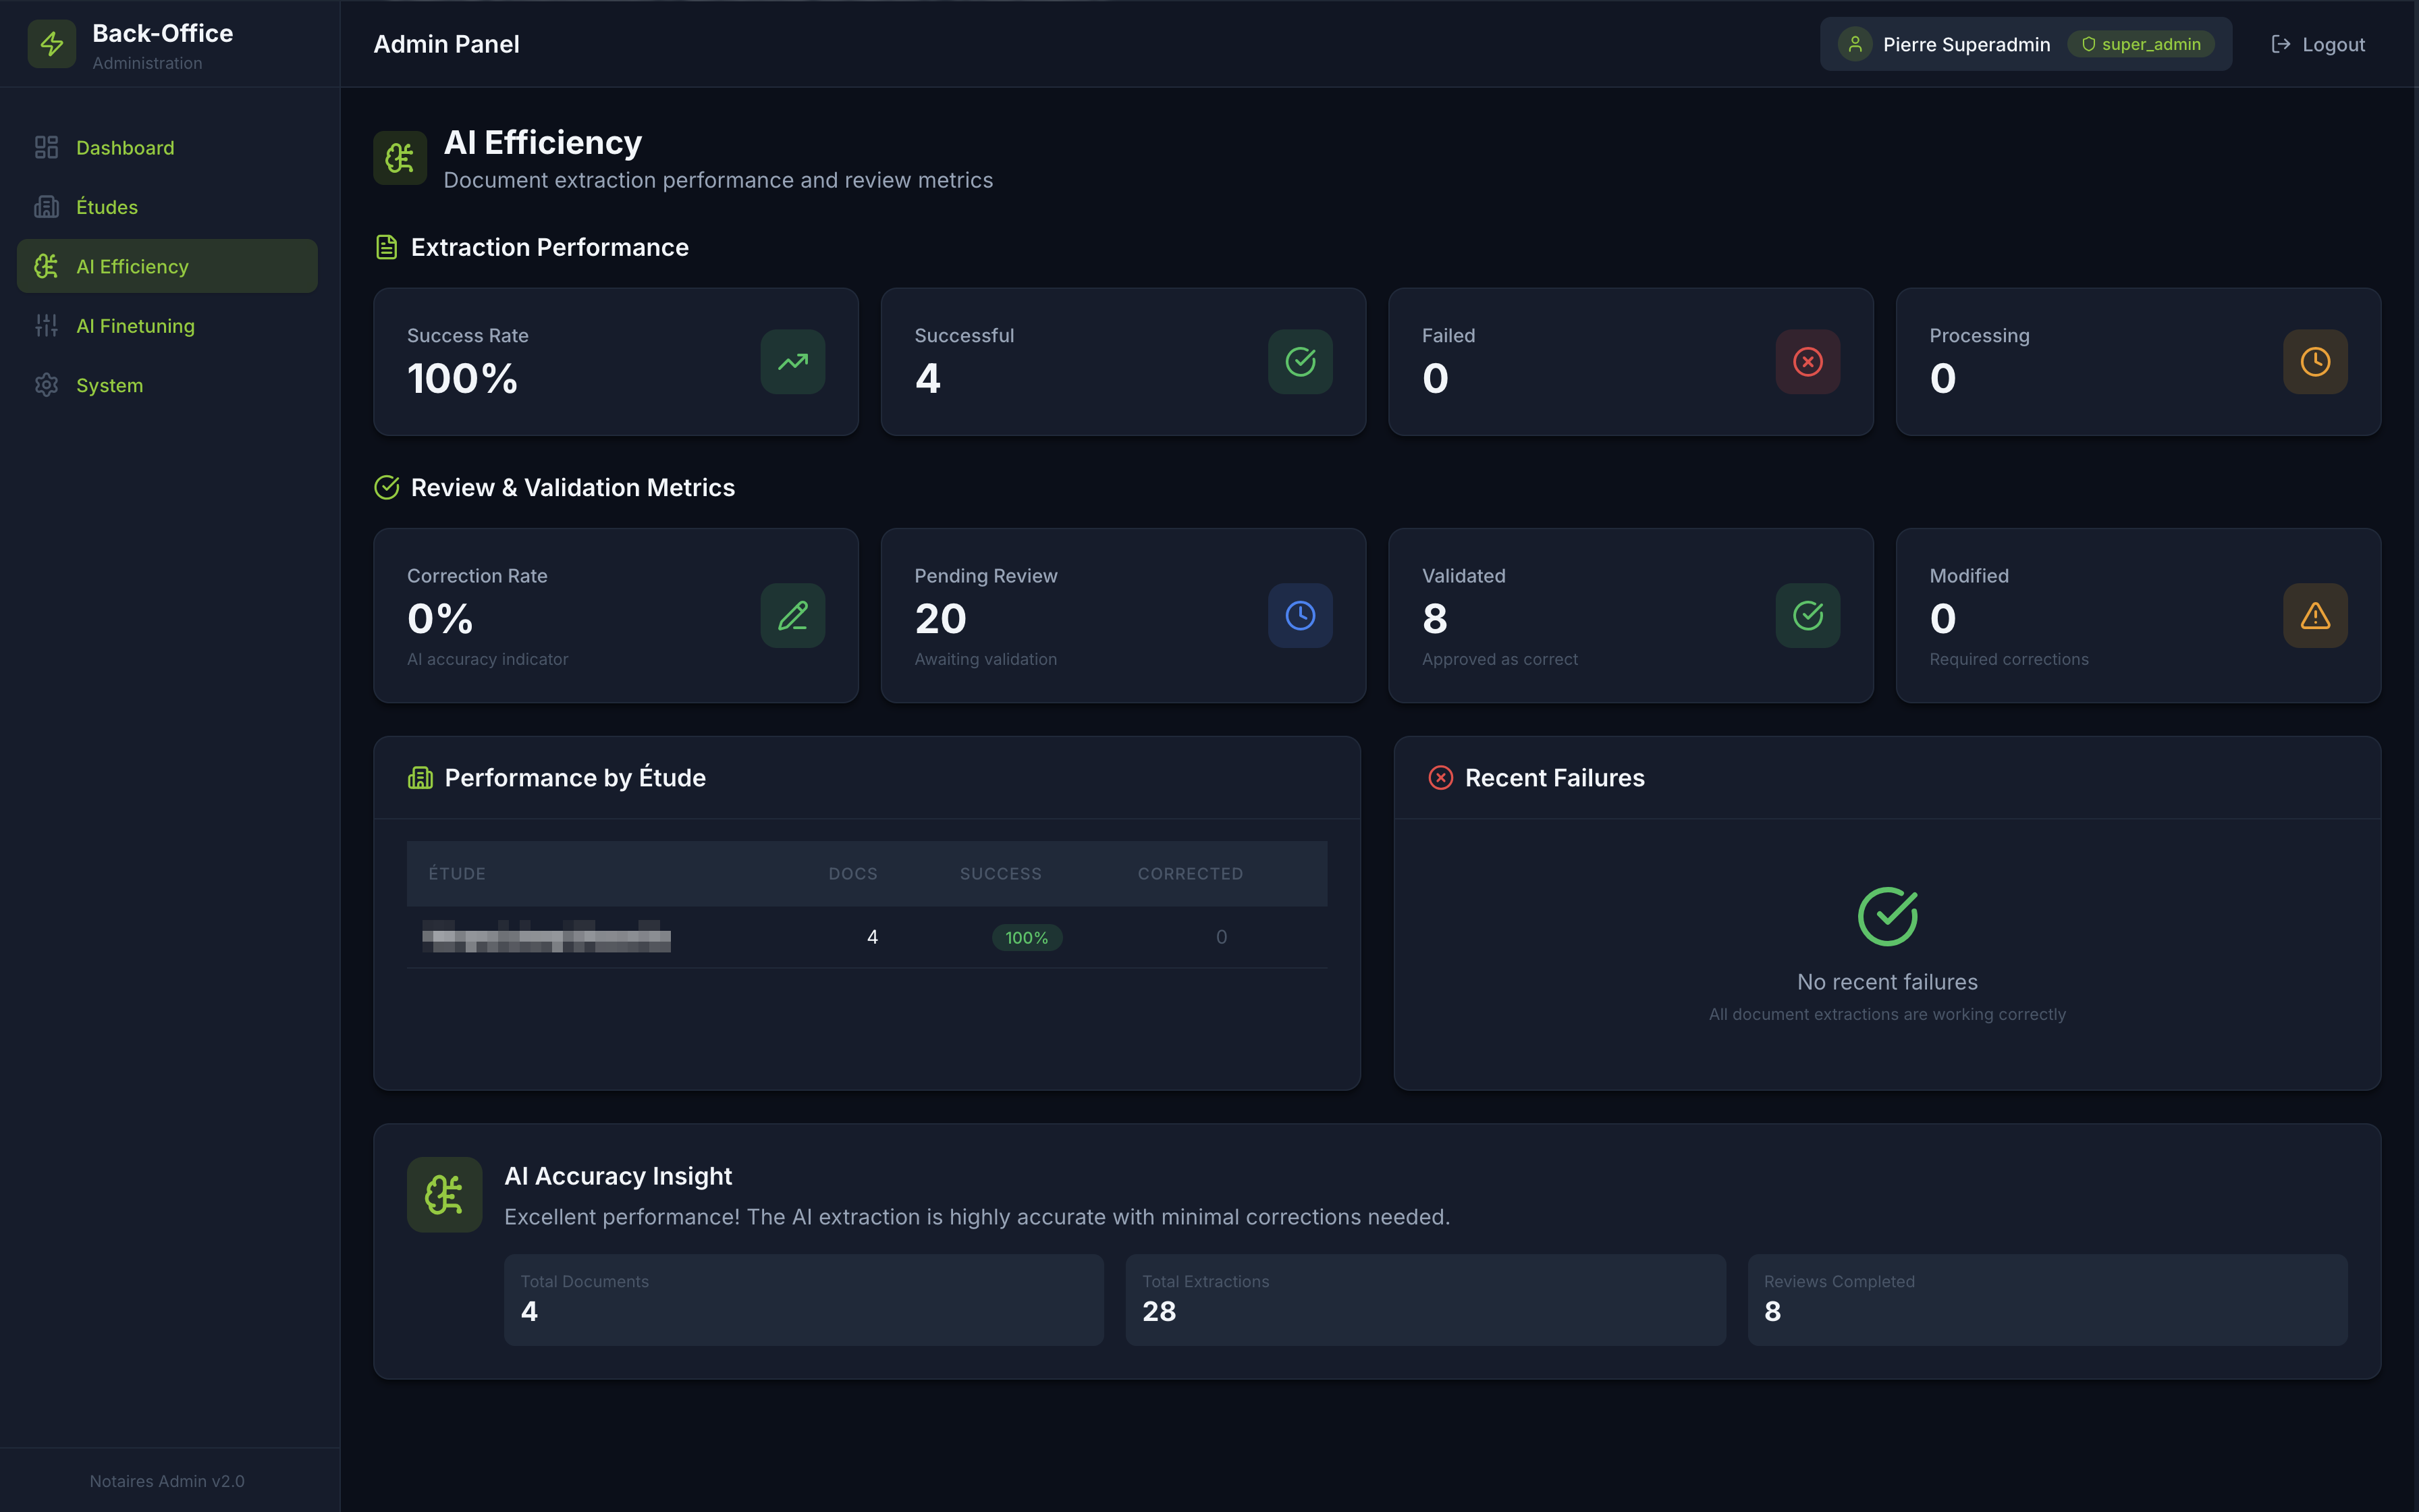Click the large checkmark above No recent failures
The image size is (2419, 1512).
click(1887, 916)
